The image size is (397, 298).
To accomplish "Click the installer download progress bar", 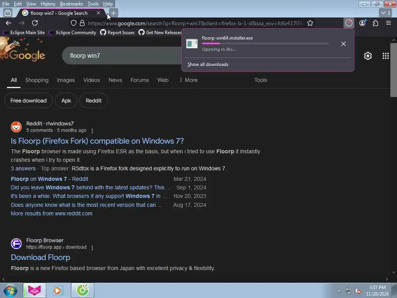I will tap(265, 43).
